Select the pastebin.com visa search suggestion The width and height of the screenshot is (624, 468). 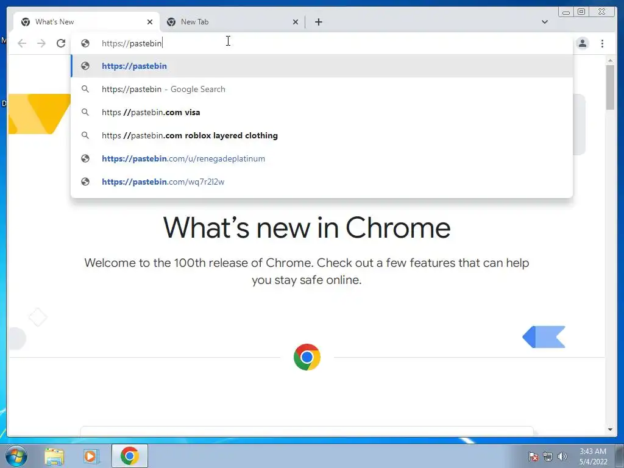click(322, 112)
